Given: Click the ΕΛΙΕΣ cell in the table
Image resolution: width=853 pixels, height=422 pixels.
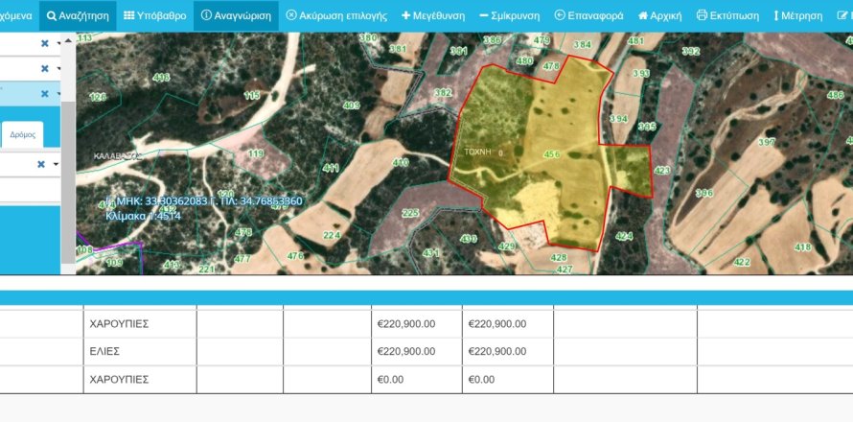Looking at the screenshot, I should [104, 352].
